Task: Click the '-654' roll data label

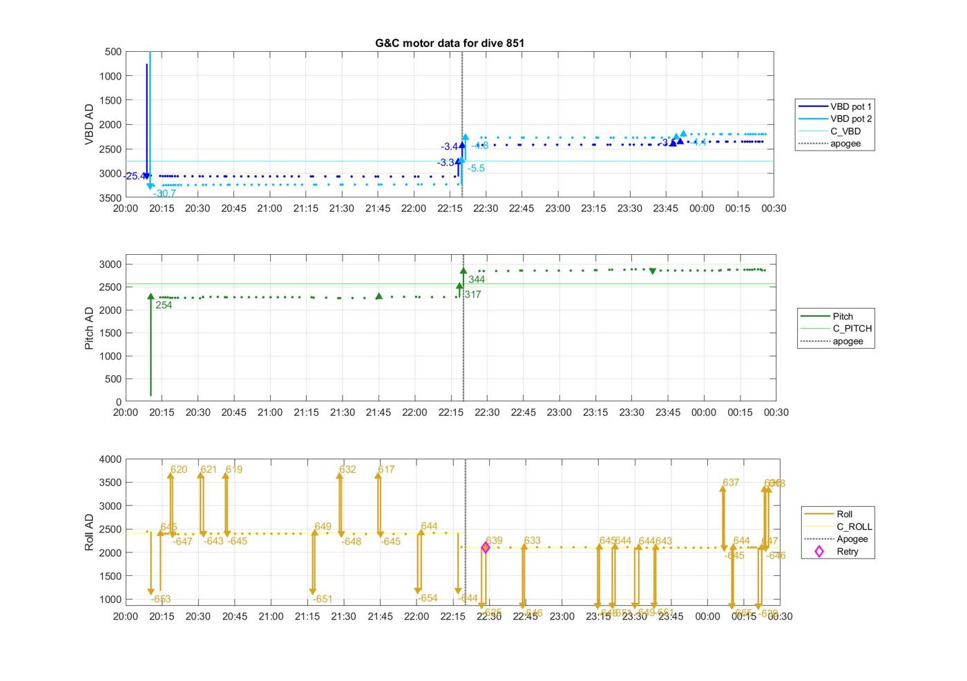Action: (x=427, y=598)
